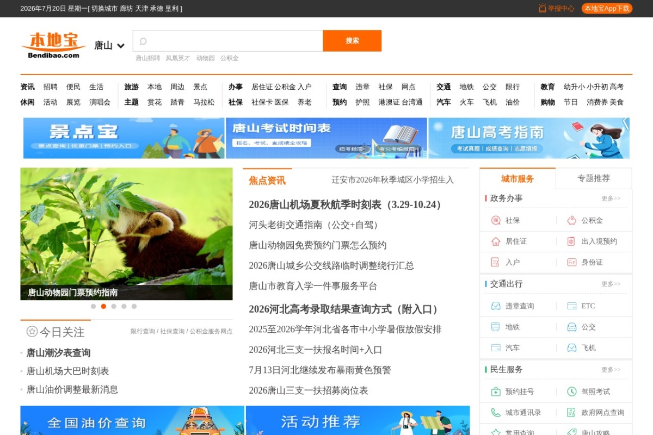Open 2026河北高考录取结果查询方式 headline

point(345,309)
